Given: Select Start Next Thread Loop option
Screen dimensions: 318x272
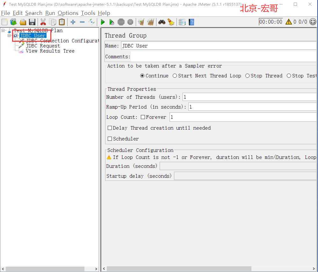Looking at the screenshot, I should [175, 76].
